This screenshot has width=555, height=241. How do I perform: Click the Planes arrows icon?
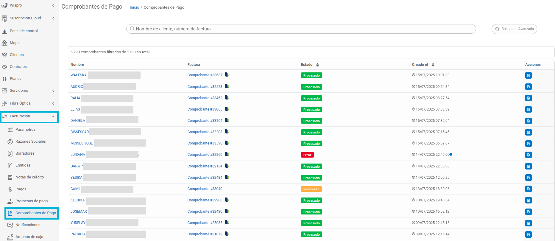(x=4, y=79)
